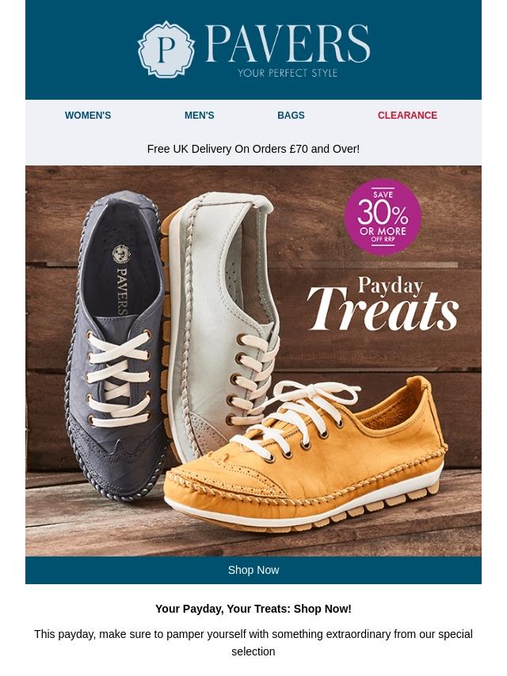Open the red Clearance link

(x=407, y=116)
